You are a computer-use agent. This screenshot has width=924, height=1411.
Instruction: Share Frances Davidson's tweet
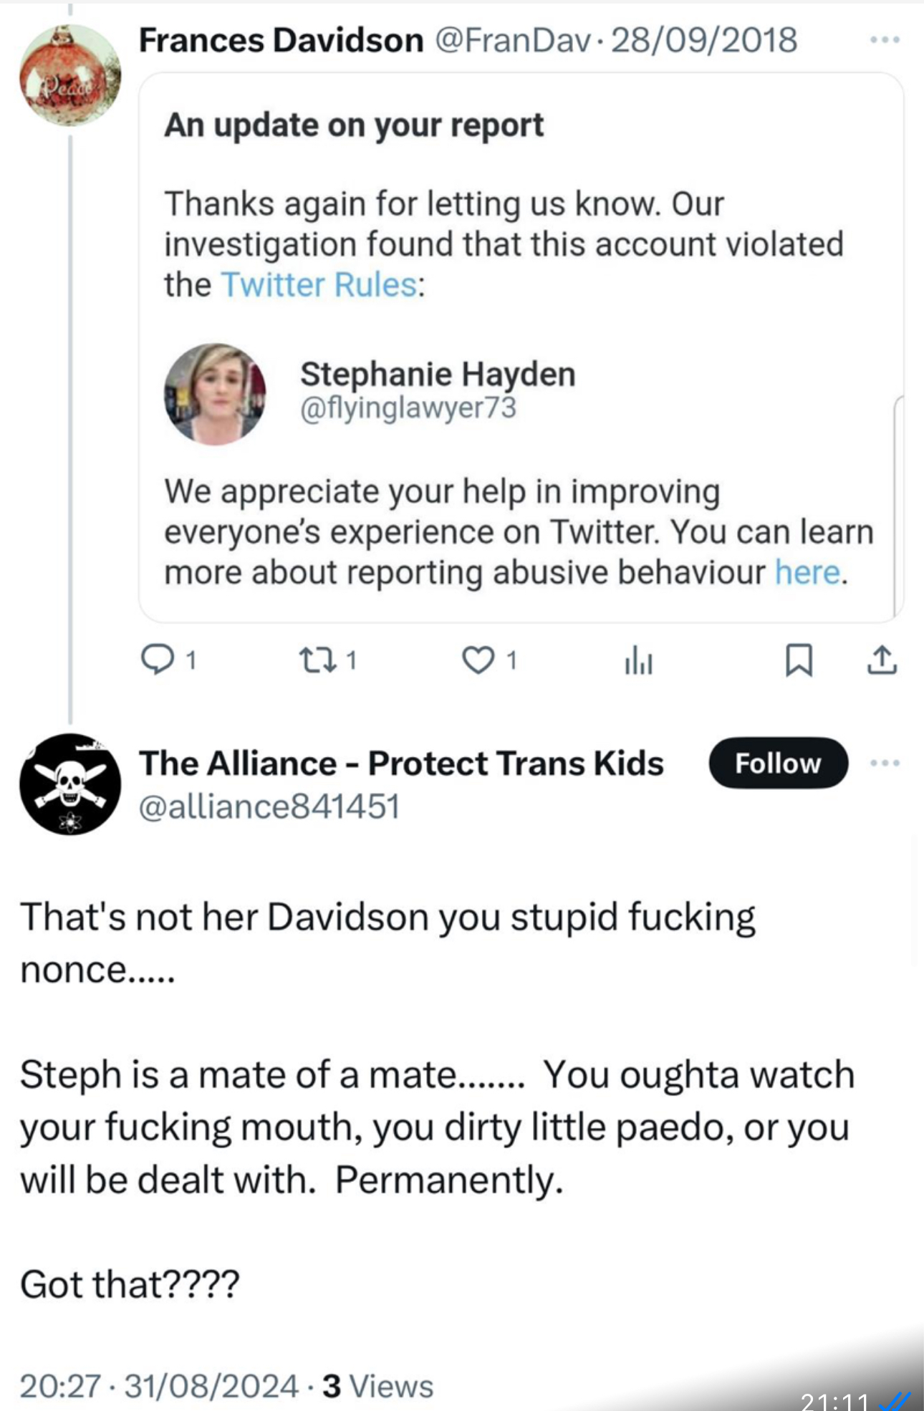[x=882, y=660]
